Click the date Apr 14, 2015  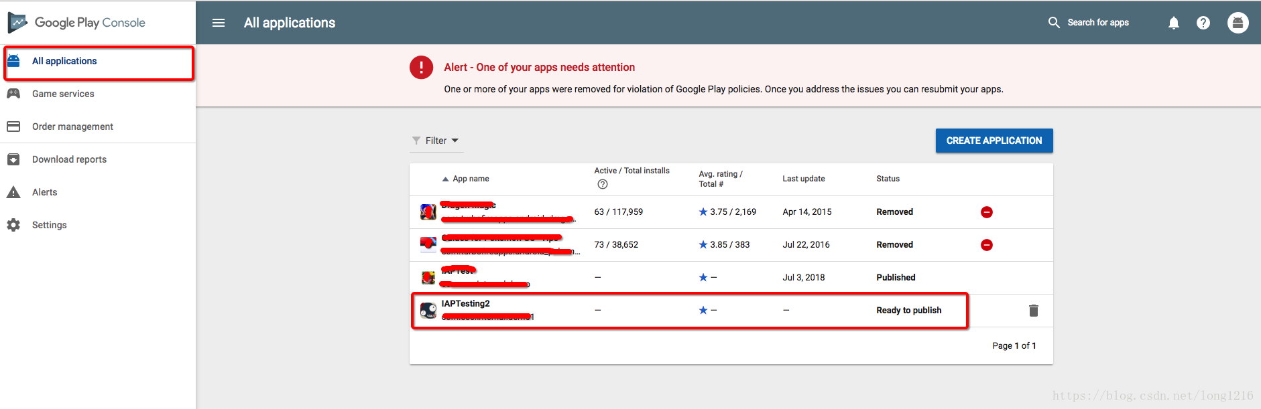pyautogui.click(x=807, y=212)
